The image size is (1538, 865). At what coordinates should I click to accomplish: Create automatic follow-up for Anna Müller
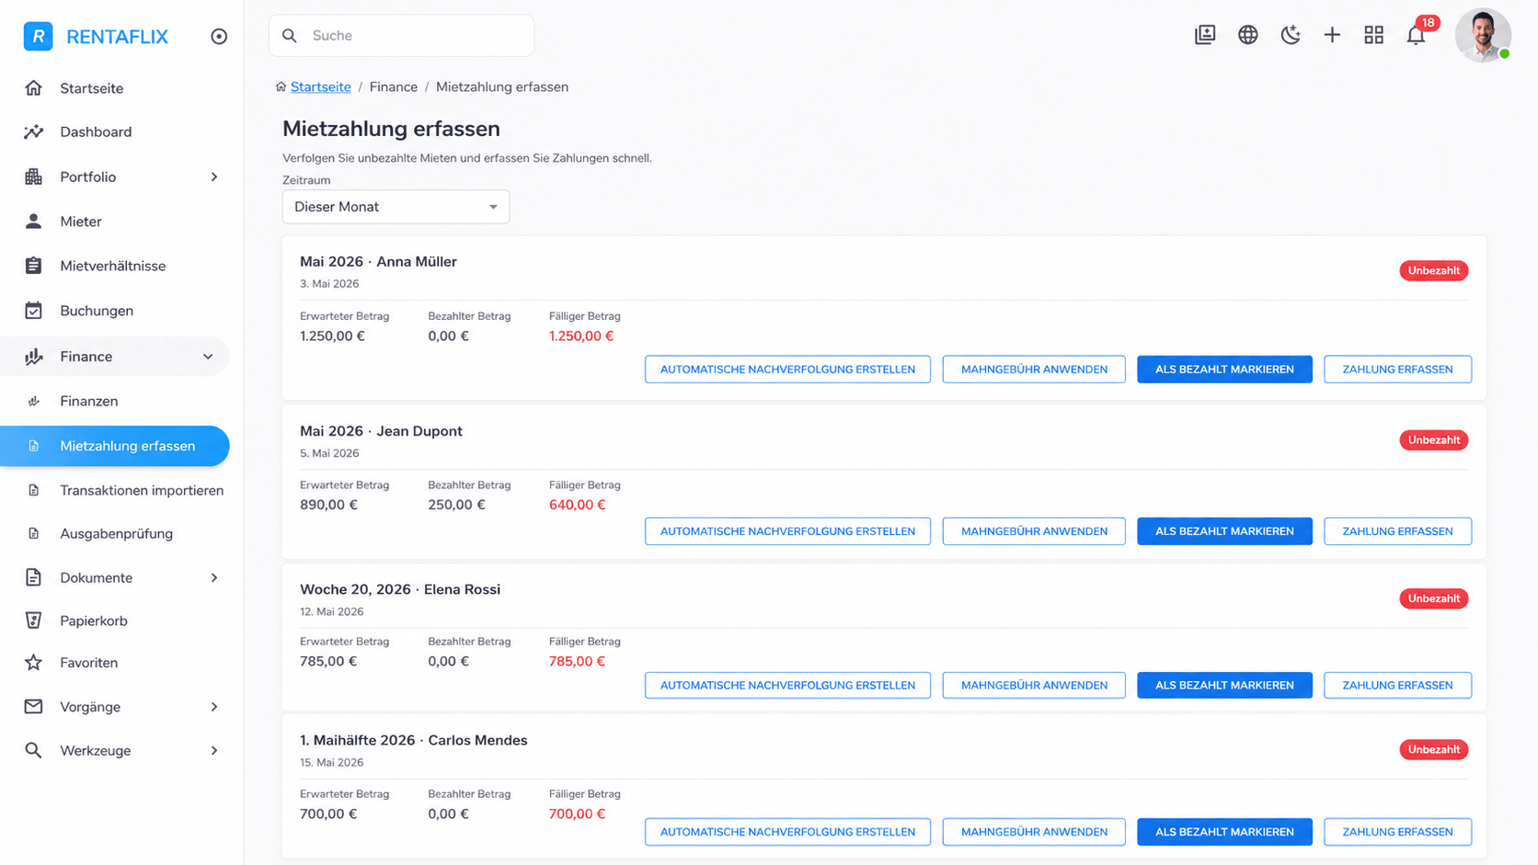click(x=787, y=370)
